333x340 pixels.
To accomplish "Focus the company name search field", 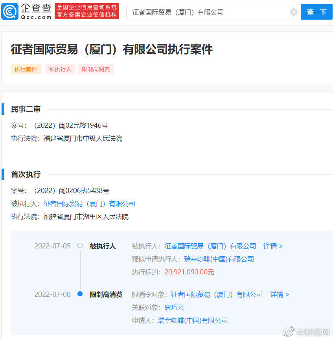I will coord(213,12).
